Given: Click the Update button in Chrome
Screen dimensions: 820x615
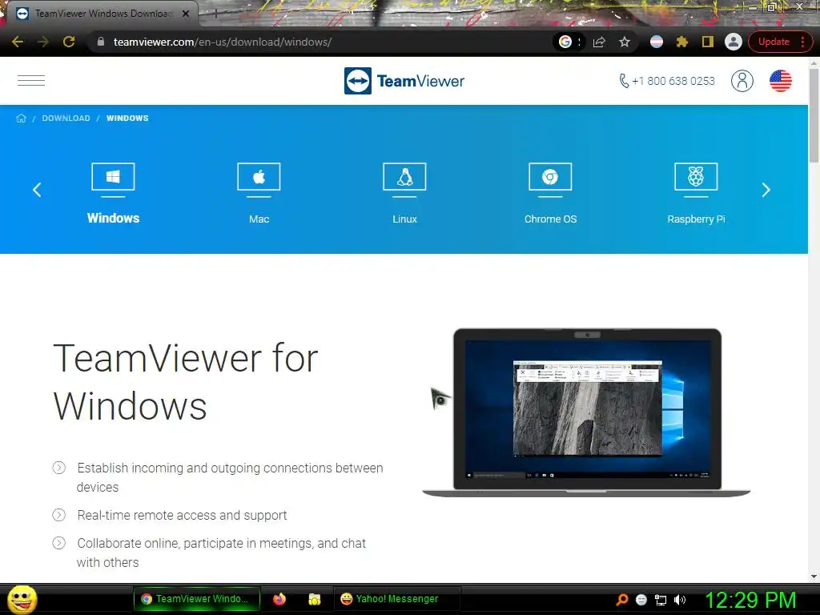Looking at the screenshot, I should coord(774,42).
